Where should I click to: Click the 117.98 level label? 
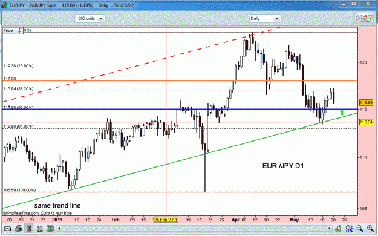tap(10, 79)
